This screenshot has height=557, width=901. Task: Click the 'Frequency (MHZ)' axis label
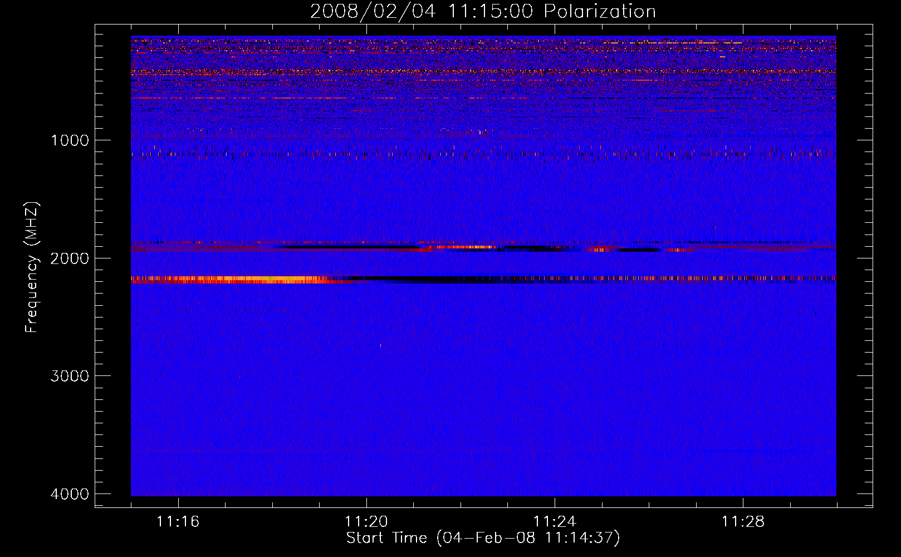tap(32, 267)
